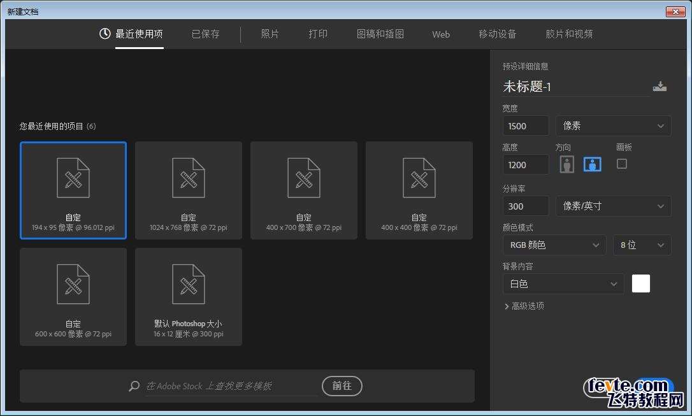
Task: Click the 高度 field showing 1200
Action: [x=526, y=164]
